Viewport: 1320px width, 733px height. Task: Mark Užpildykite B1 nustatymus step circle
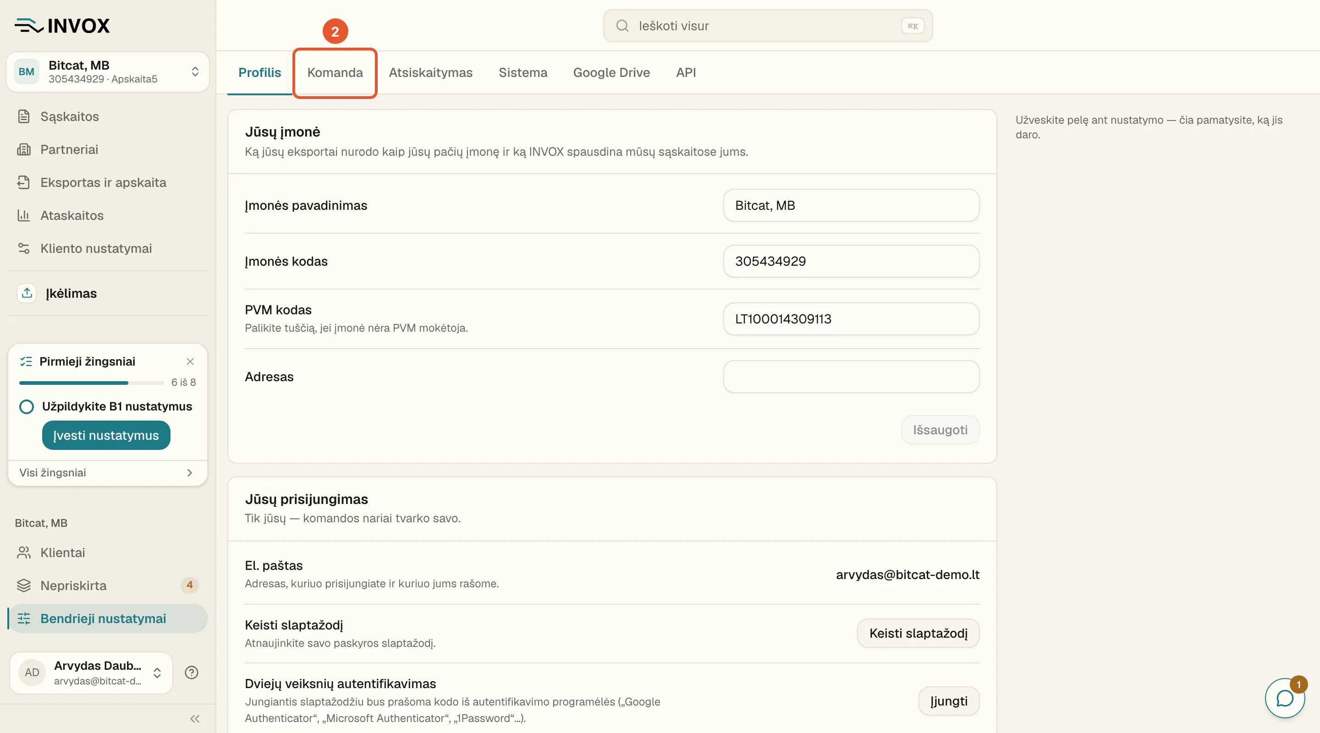(27, 407)
